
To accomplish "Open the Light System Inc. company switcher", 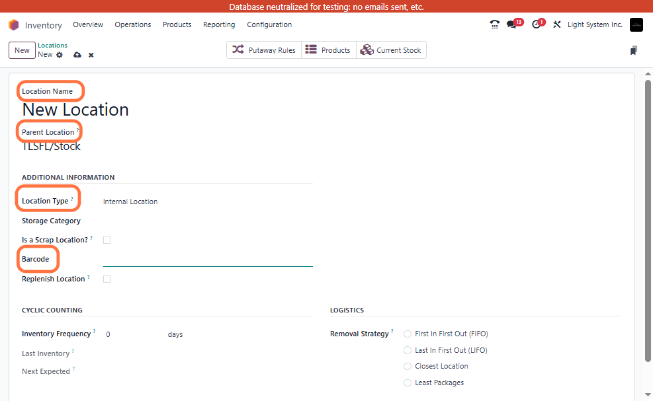I will (x=595, y=24).
